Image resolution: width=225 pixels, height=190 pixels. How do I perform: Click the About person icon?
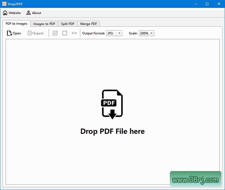click(28, 13)
